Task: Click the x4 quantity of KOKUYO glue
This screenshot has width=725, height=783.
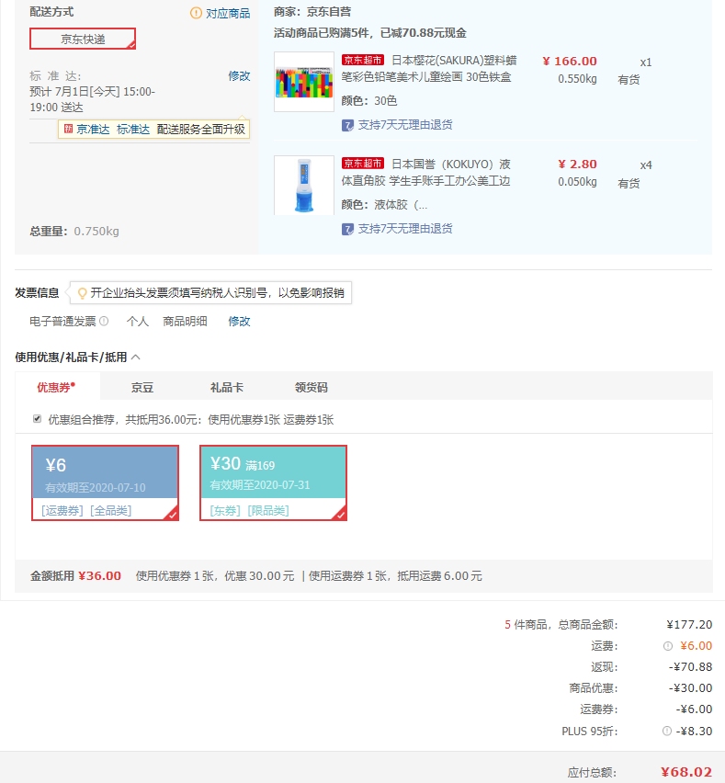Action: click(646, 165)
